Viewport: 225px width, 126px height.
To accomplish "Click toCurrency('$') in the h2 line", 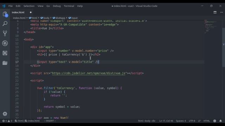I will point(75,55).
